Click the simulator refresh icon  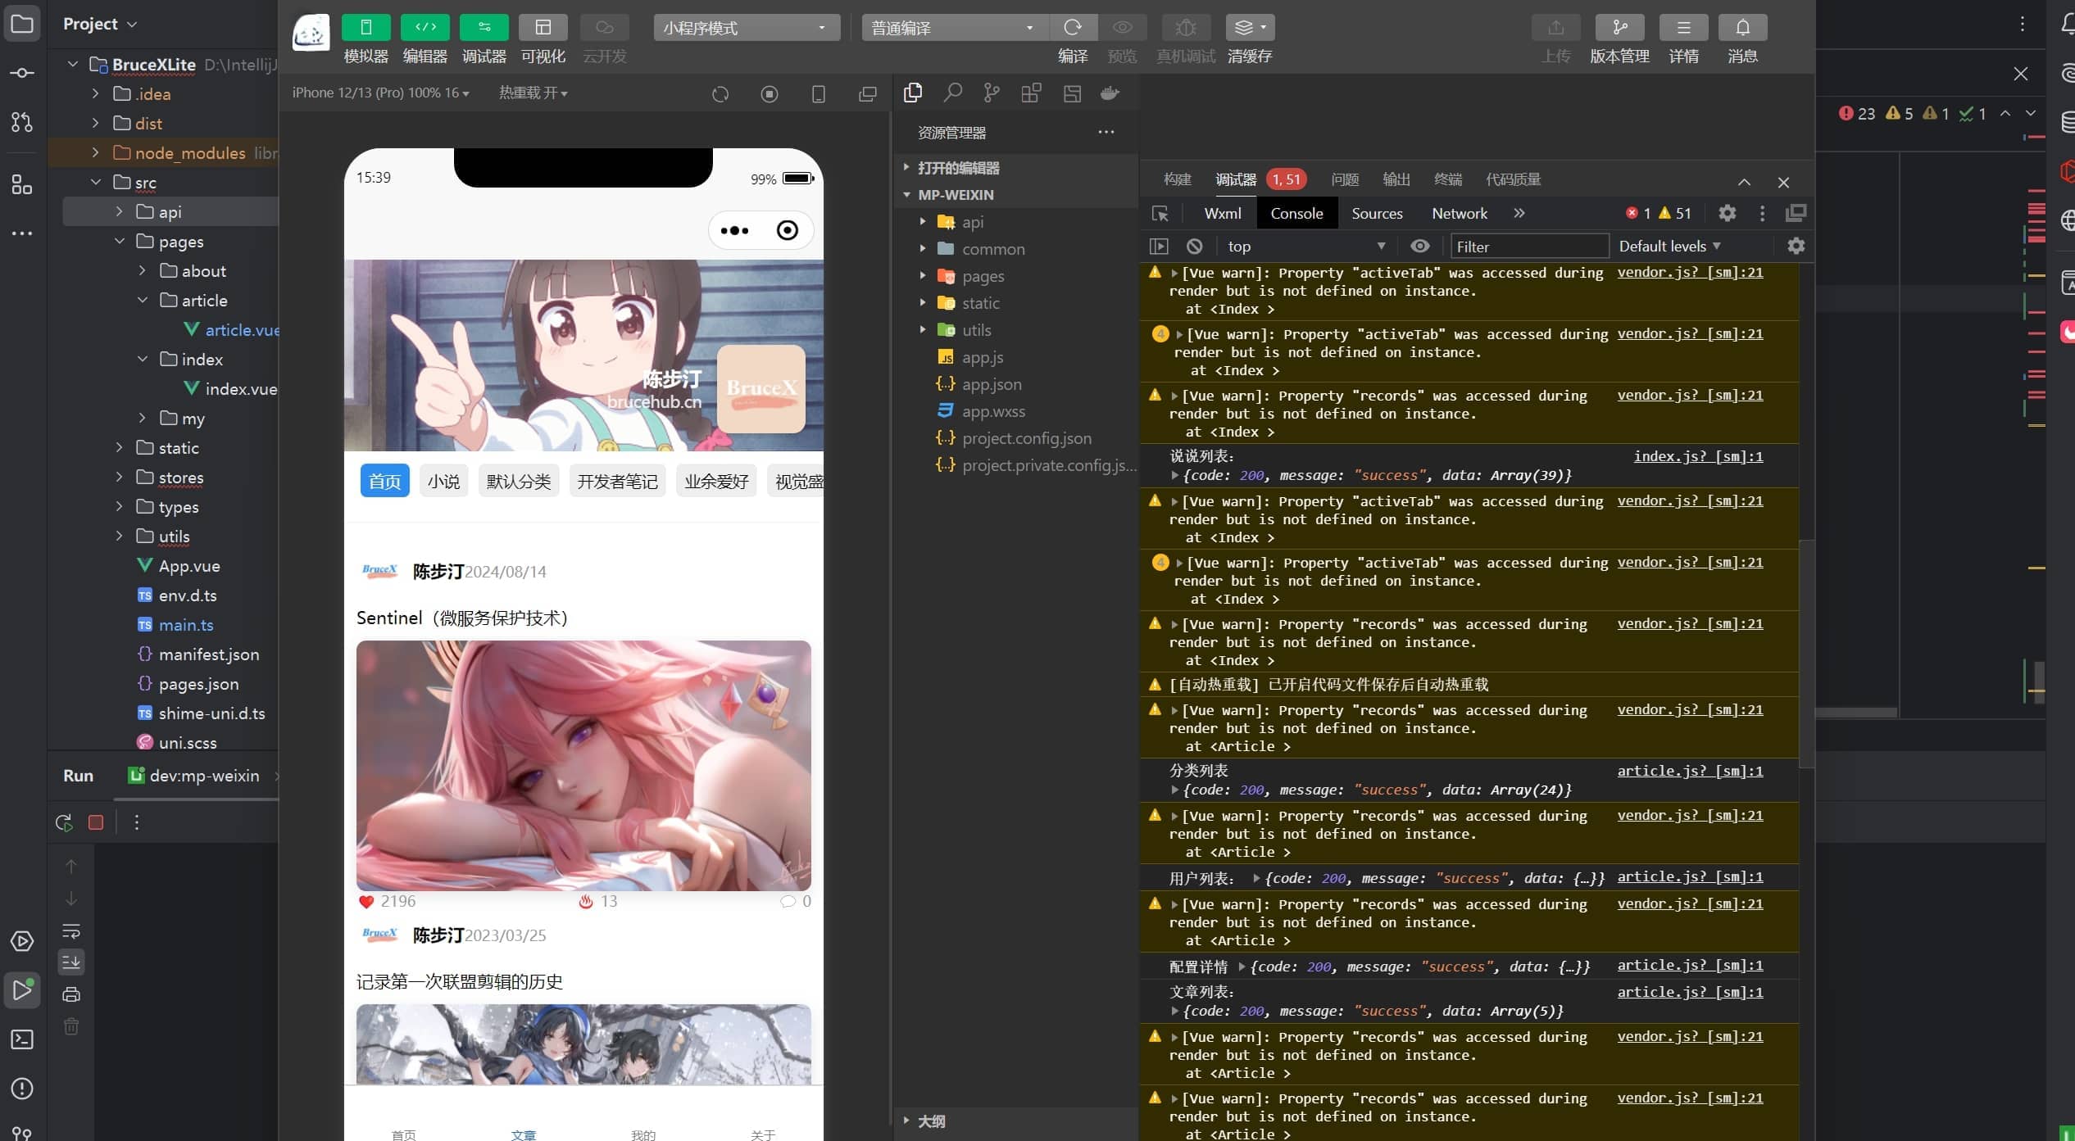coord(720,94)
